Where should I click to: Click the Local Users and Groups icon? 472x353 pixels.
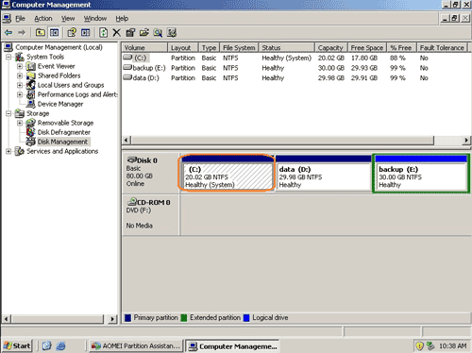(x=31, y=85)
